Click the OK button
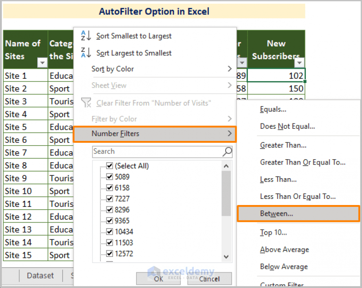This screenshot has height=288, width=362. pos(158,279)
